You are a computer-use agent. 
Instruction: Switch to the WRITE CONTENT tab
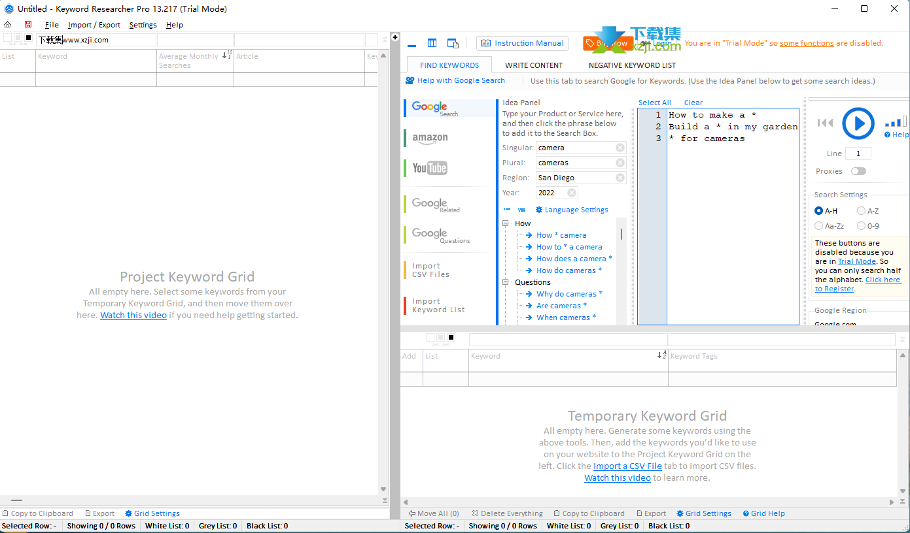click(534, 65)
